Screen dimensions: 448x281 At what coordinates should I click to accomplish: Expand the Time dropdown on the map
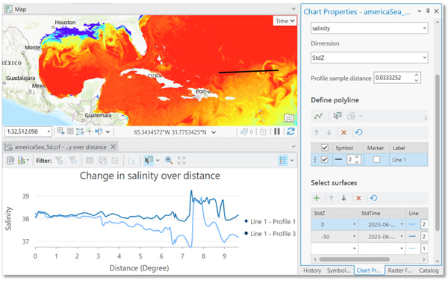coord(284,21)
